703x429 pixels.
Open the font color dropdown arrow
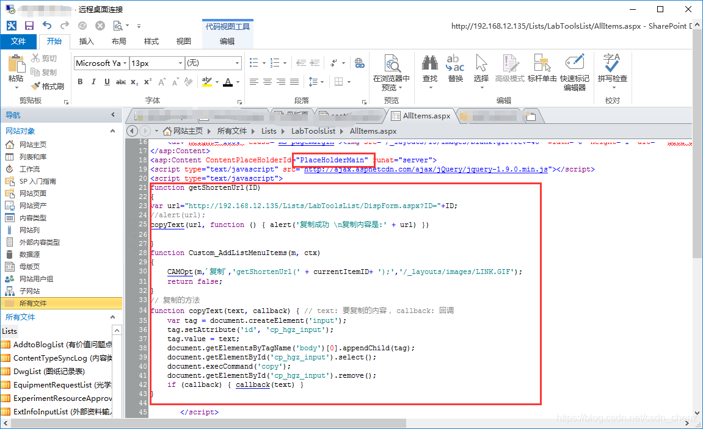tap(238, 82)
